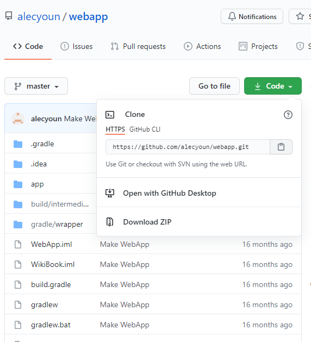Open the alecyoun commit author link
Screen dimensions: 311x342
click(x=46, y=119)
